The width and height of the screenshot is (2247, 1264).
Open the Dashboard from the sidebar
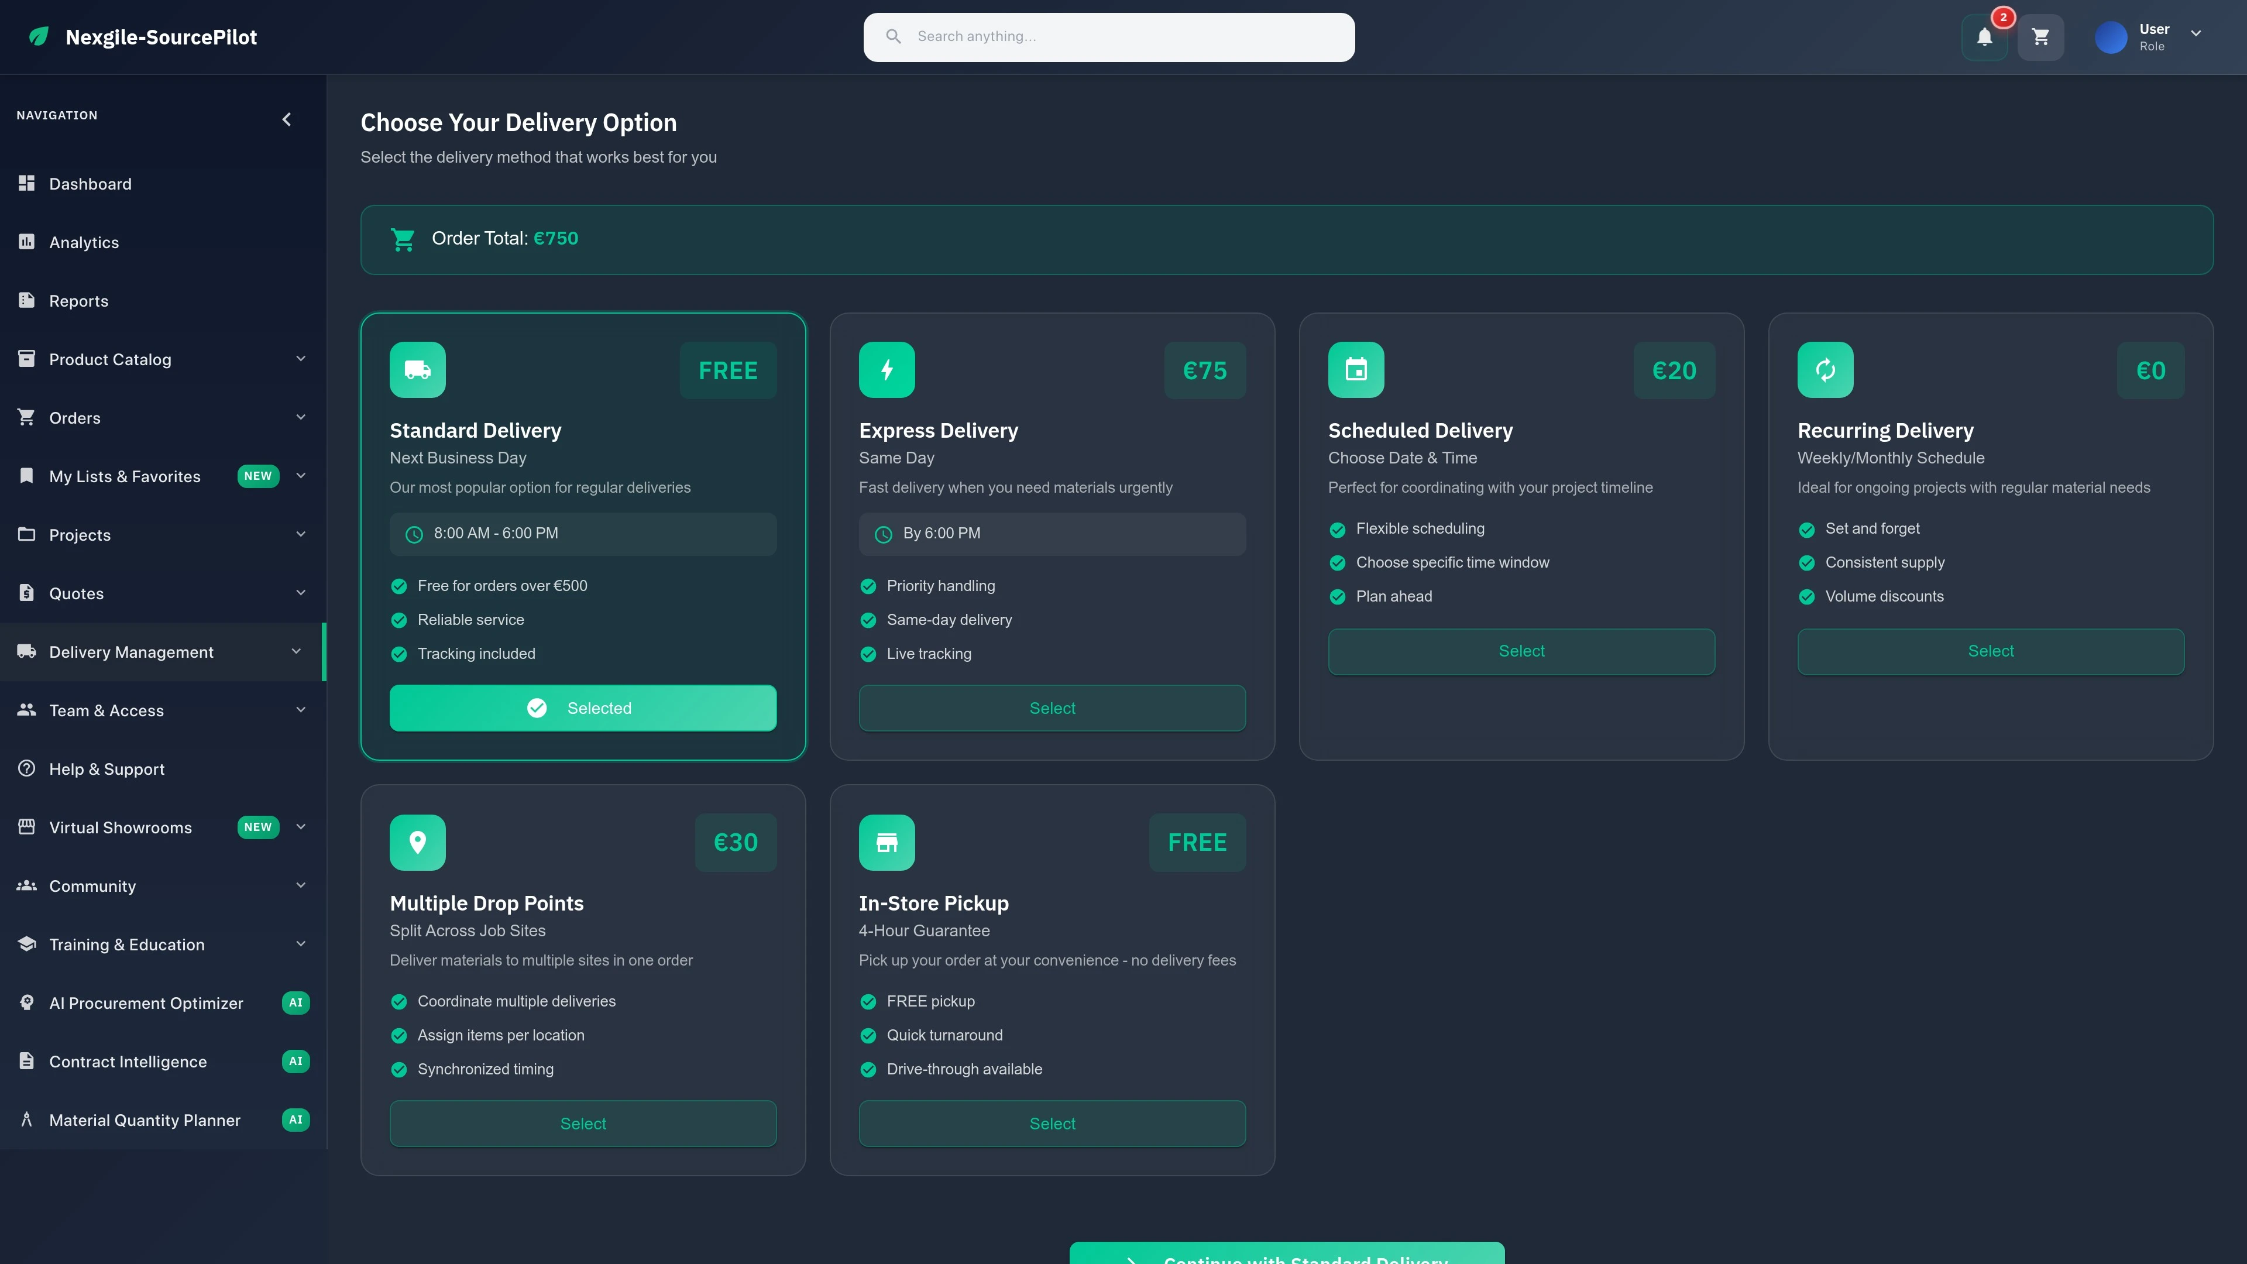point(90,184)
